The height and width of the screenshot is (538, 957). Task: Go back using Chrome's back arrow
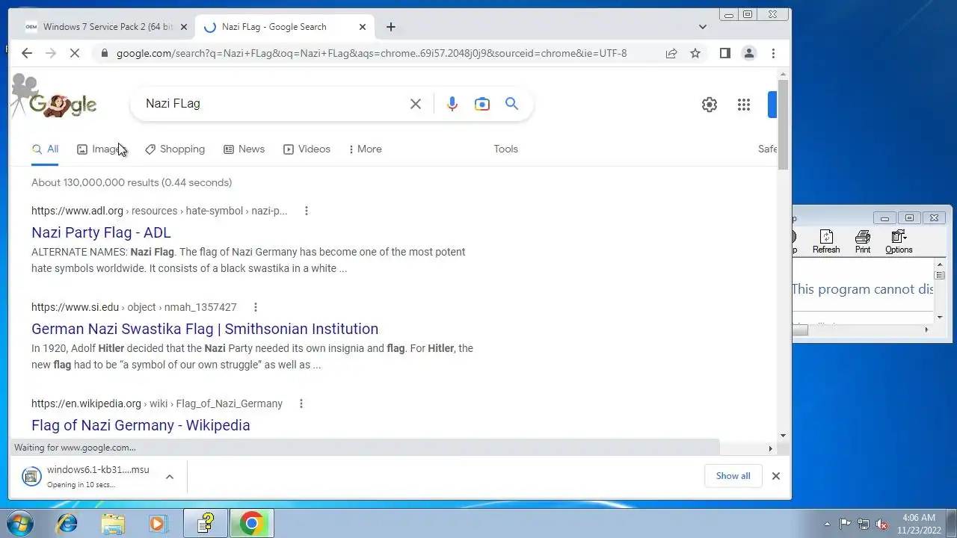coord(27,53)
